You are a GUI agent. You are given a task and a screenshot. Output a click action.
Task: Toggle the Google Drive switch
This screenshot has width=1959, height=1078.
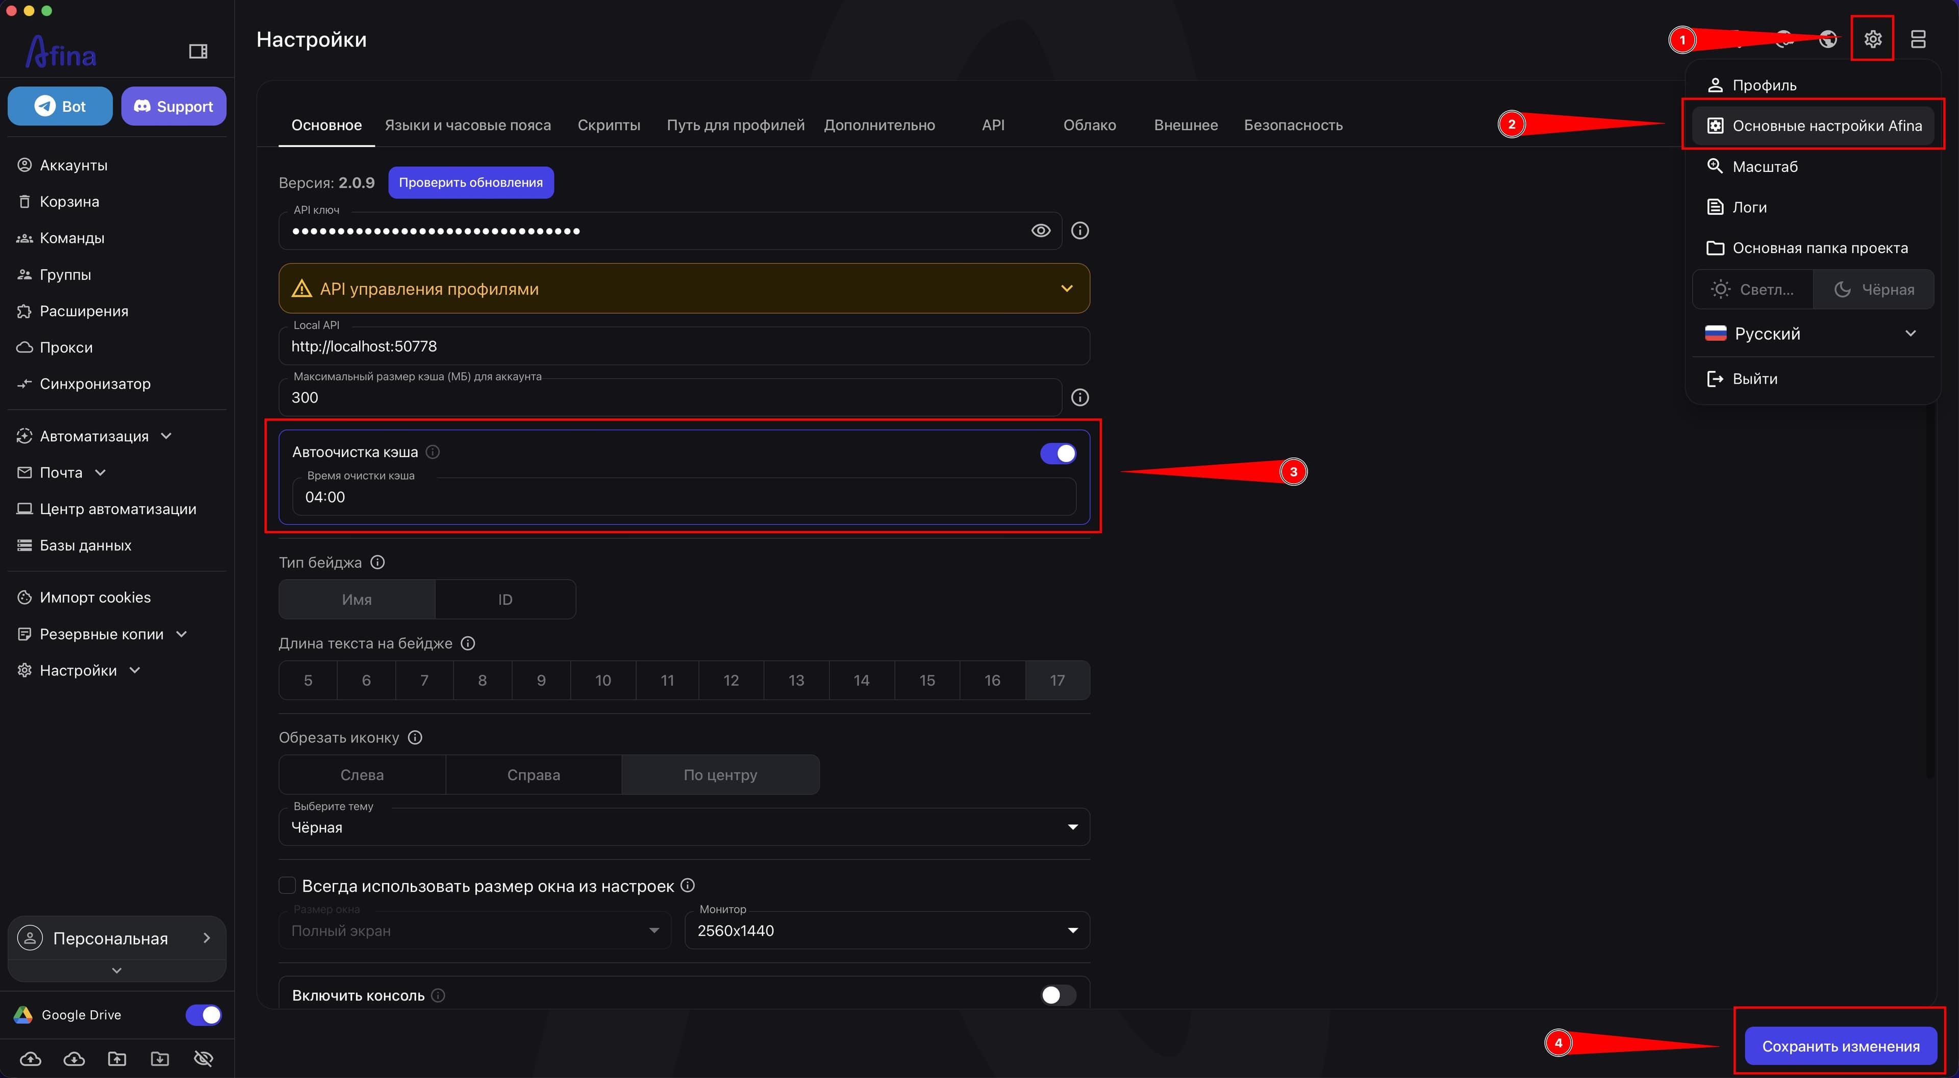coord(203,1015)
